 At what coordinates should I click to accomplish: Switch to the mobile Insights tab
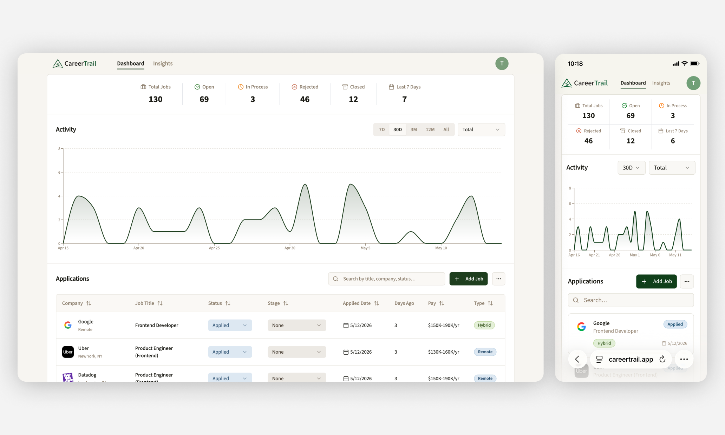pyautogui.click(x=661, y=83)
